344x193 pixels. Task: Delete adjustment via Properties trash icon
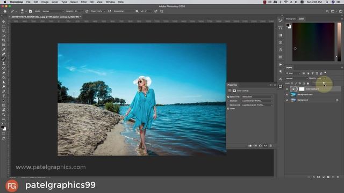click(x=270, y=145)
